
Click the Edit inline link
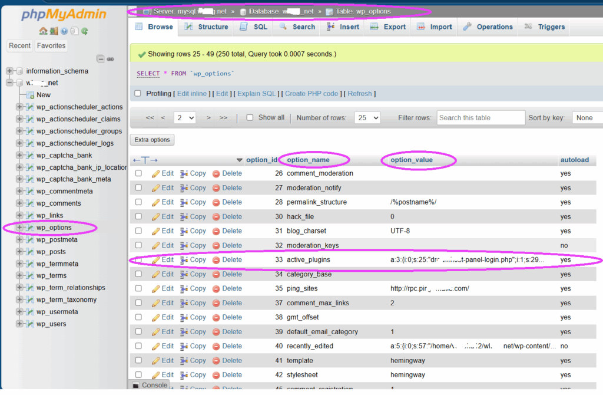point(191,94)
